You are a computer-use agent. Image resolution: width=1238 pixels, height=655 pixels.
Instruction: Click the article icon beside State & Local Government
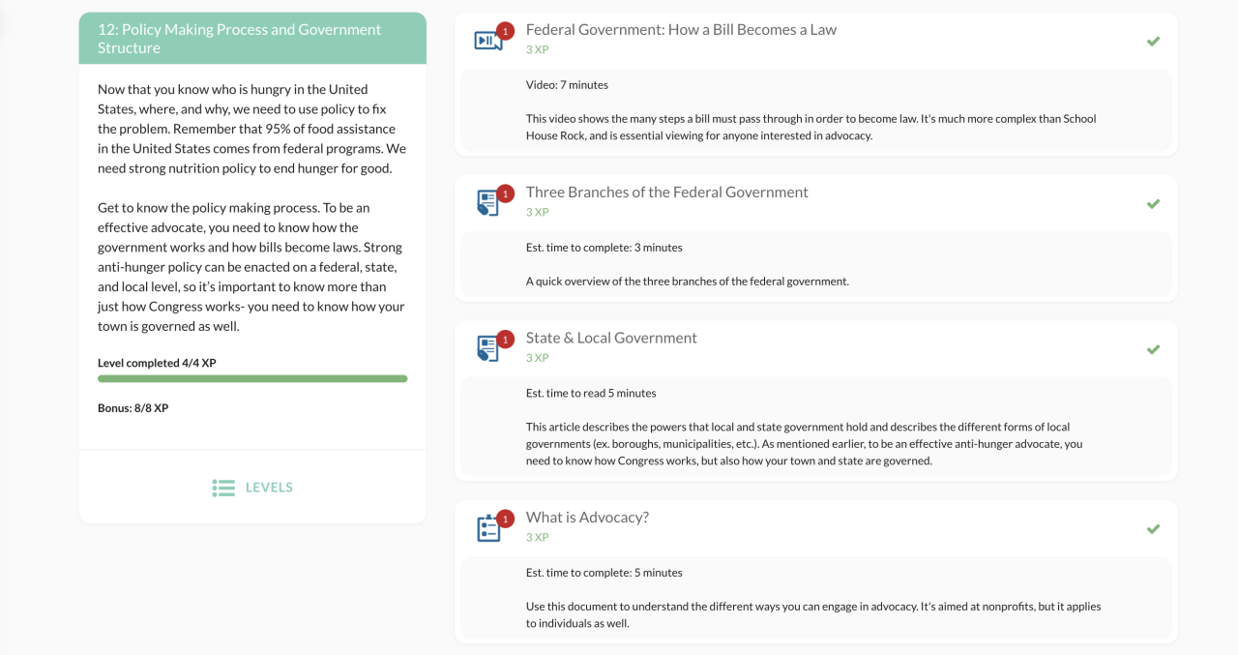pyautogui.click(x=487, y=348)
